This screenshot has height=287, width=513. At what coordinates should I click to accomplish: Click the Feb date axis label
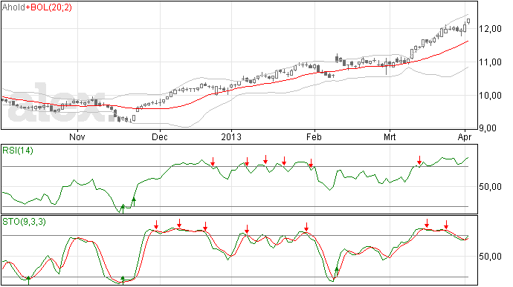(x=314, y=136)
